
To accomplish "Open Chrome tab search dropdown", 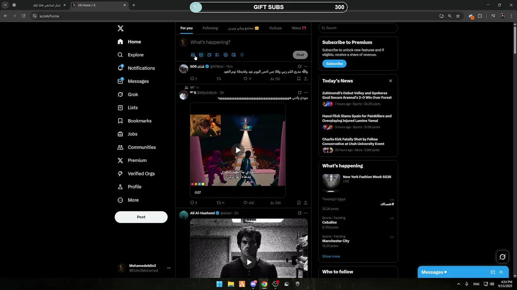I will tap(5, 5).
